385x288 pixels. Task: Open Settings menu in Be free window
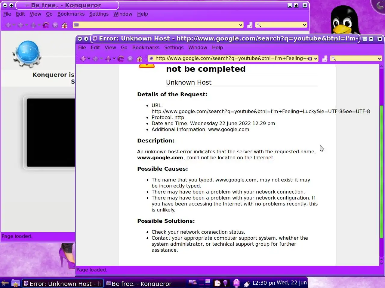click(99, 14)
